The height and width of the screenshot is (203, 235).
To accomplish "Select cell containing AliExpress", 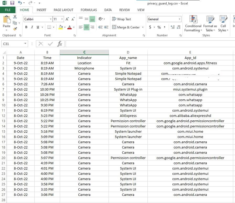I will [x=128, y=116].
